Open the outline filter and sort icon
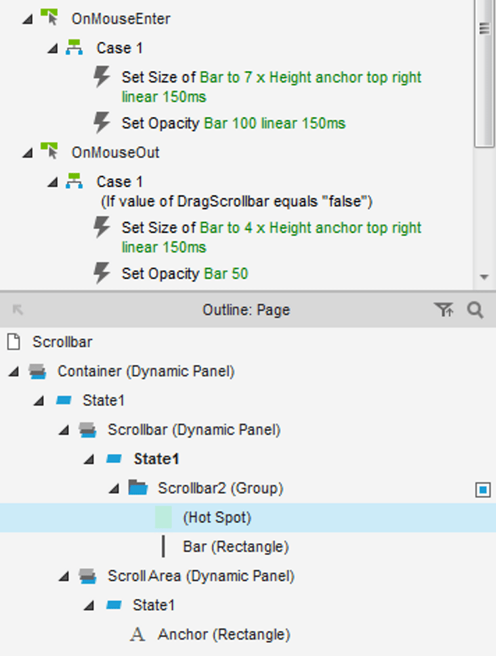The height and width of the screenshot is (656, 496). (444, 310)
